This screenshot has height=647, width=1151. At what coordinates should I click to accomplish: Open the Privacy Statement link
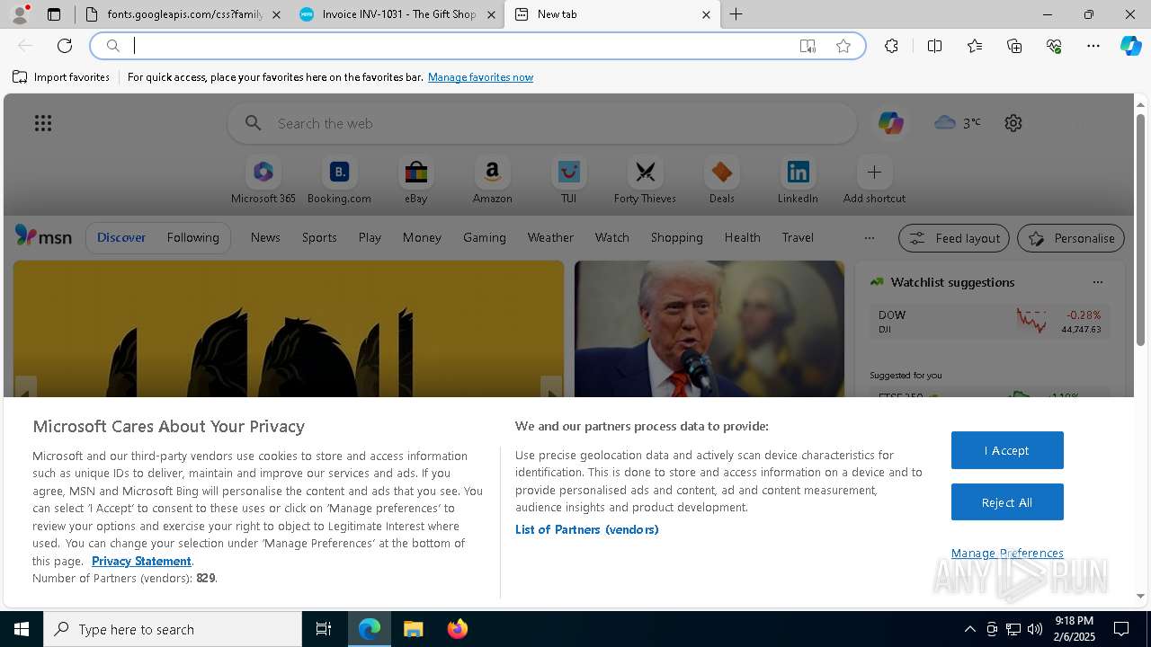coord(141,561)
